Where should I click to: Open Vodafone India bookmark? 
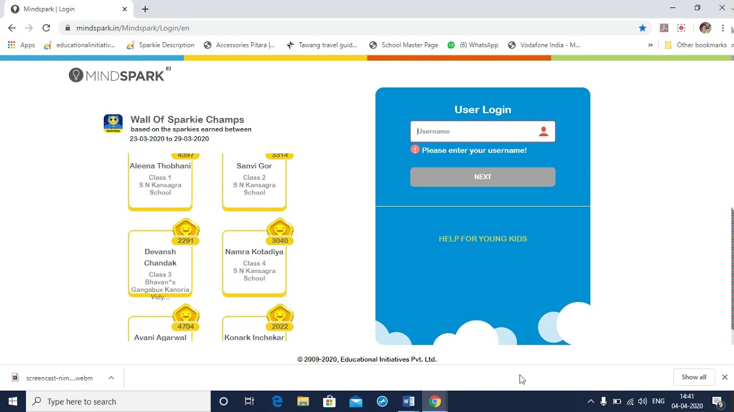point(544,45)
